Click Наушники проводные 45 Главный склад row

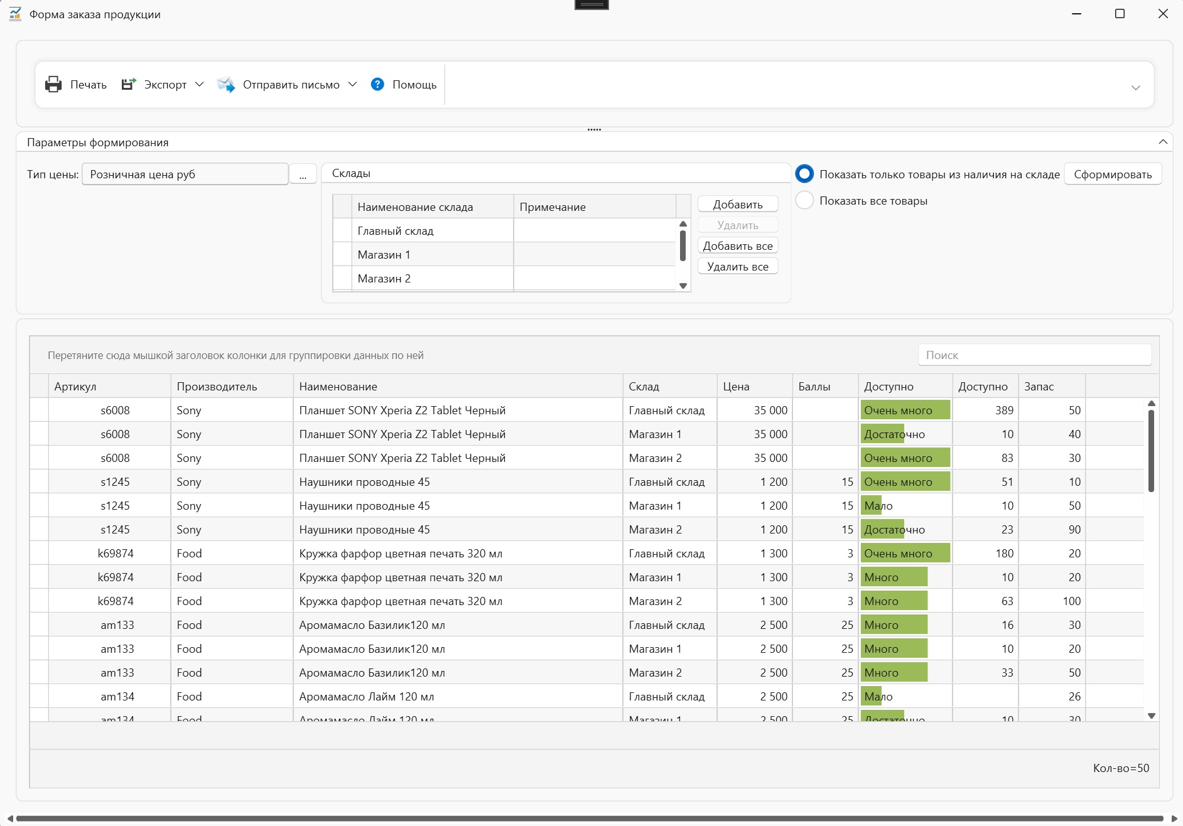(x=586, y=481)
